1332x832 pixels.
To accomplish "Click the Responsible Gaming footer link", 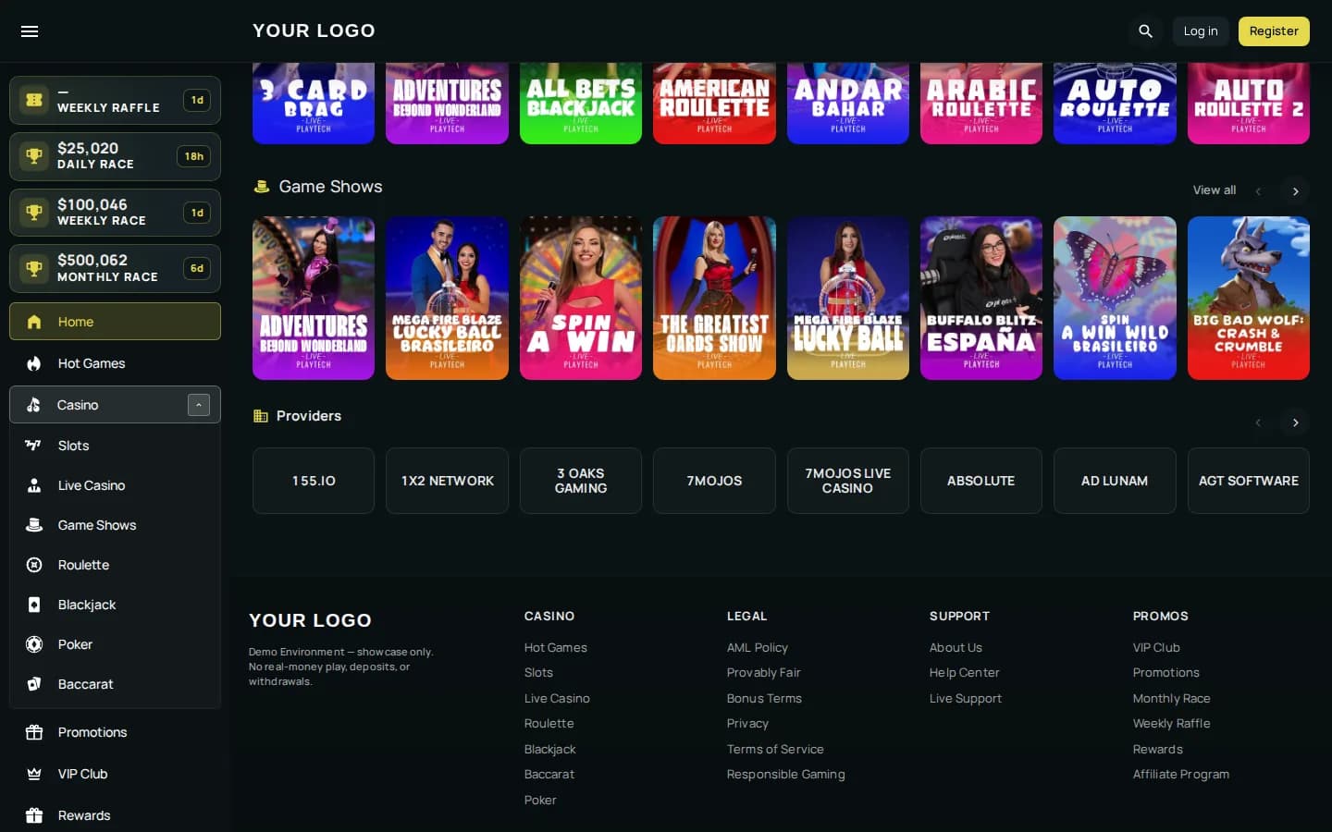I will [786, 775].
